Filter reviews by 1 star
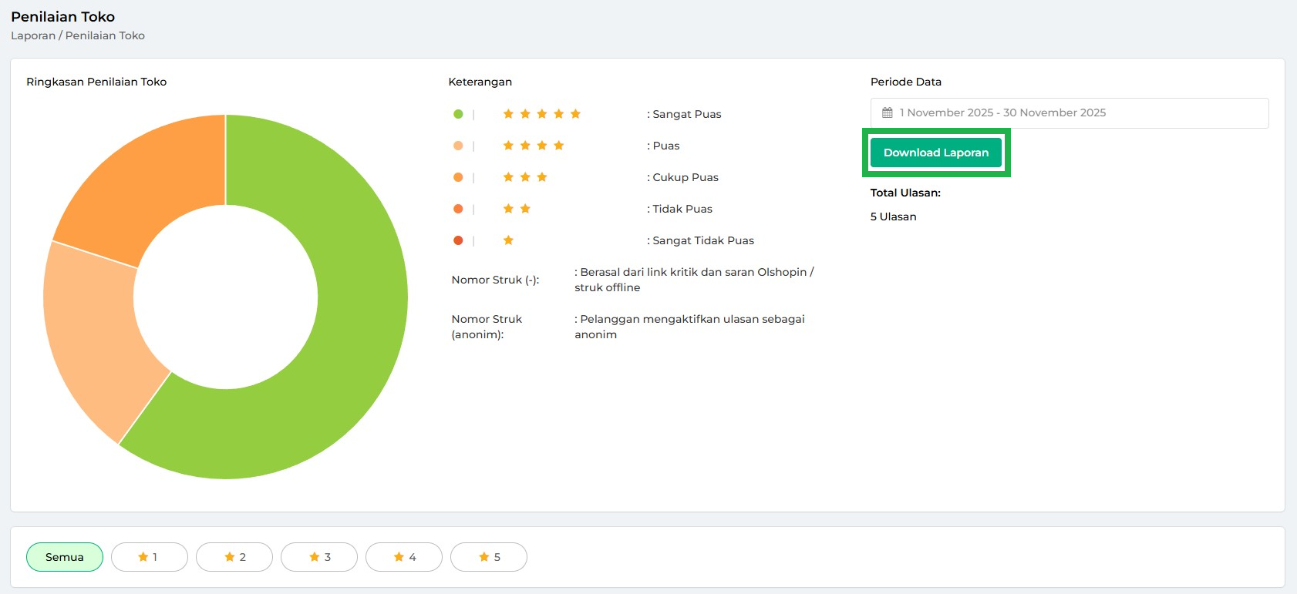The height and width of the screenshot is (594, 1297). [149, 557]
